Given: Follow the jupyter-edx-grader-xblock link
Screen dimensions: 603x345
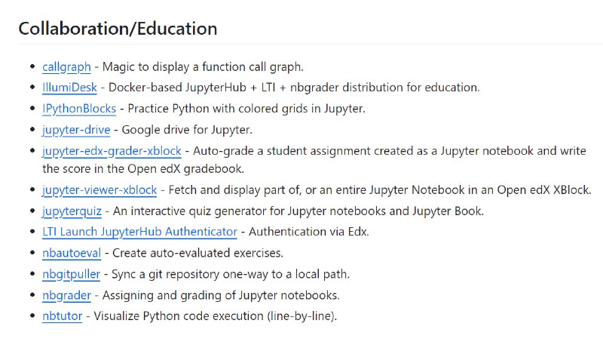Looking at the screenshot, I should click(x=112, y=151).
